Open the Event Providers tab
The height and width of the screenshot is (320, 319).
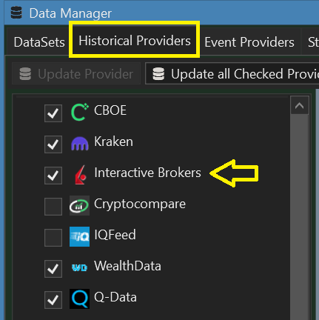(x=249, y=42)
